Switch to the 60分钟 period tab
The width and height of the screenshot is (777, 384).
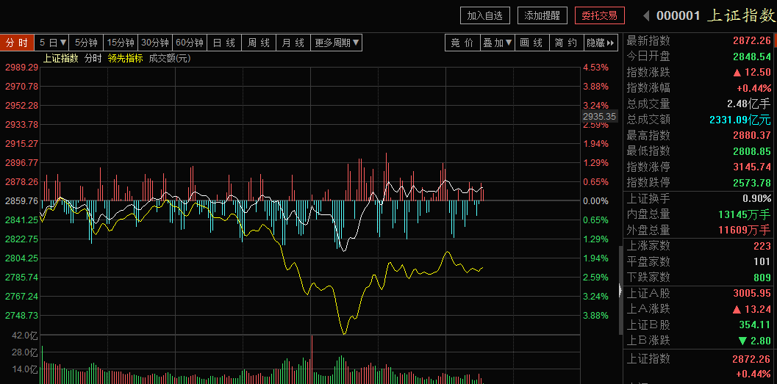(x=190, y=43)
